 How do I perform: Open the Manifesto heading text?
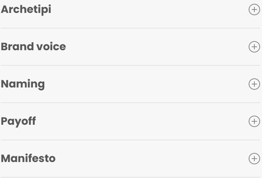(x=28, y=158)
